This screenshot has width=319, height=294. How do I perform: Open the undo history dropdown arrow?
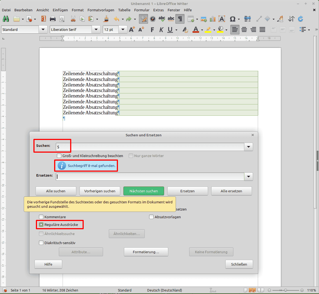123,19
